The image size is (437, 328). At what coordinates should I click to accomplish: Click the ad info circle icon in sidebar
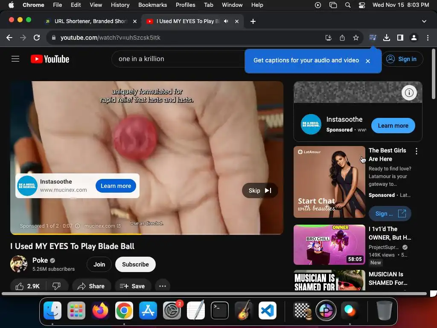(x=409, y=93)
